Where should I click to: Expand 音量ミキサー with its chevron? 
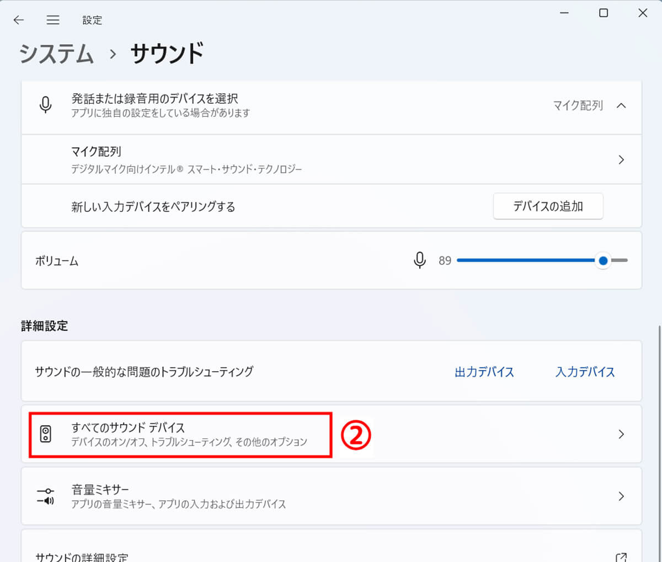click(621, 496)
